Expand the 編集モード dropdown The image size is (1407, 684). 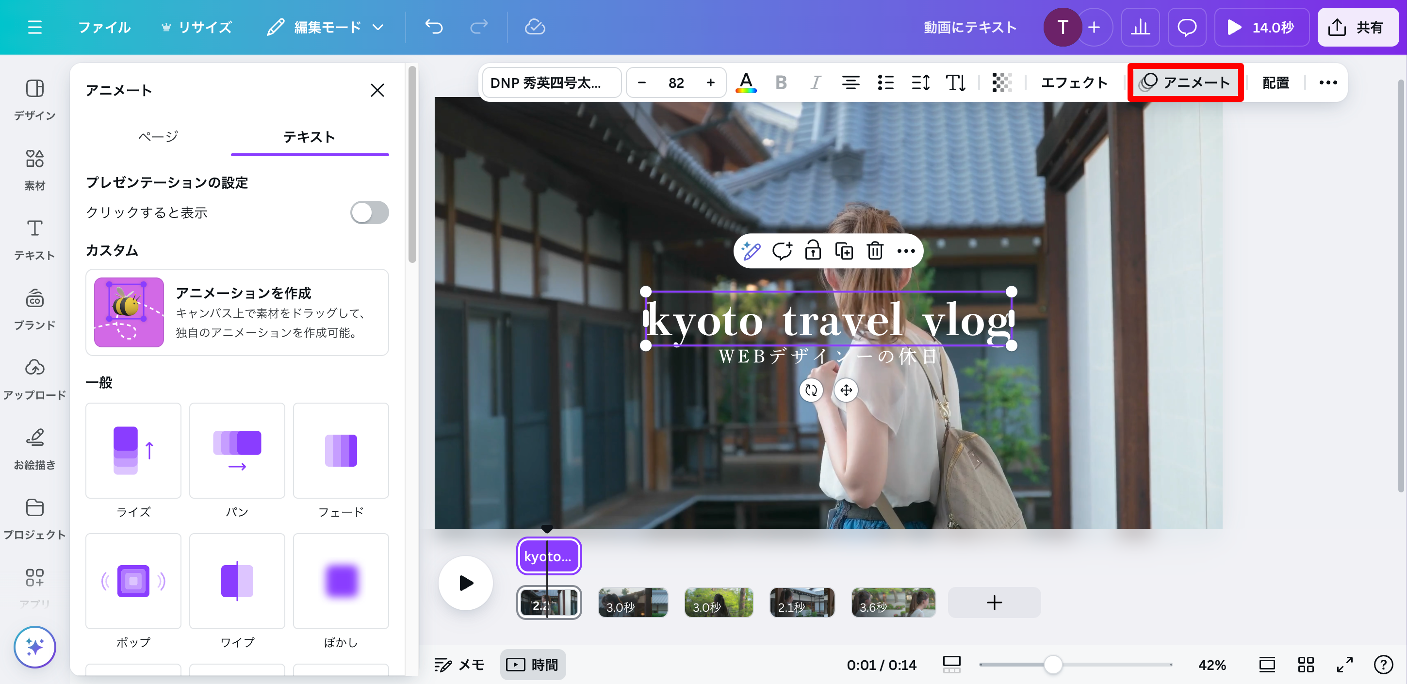click(x=326, y=27)
